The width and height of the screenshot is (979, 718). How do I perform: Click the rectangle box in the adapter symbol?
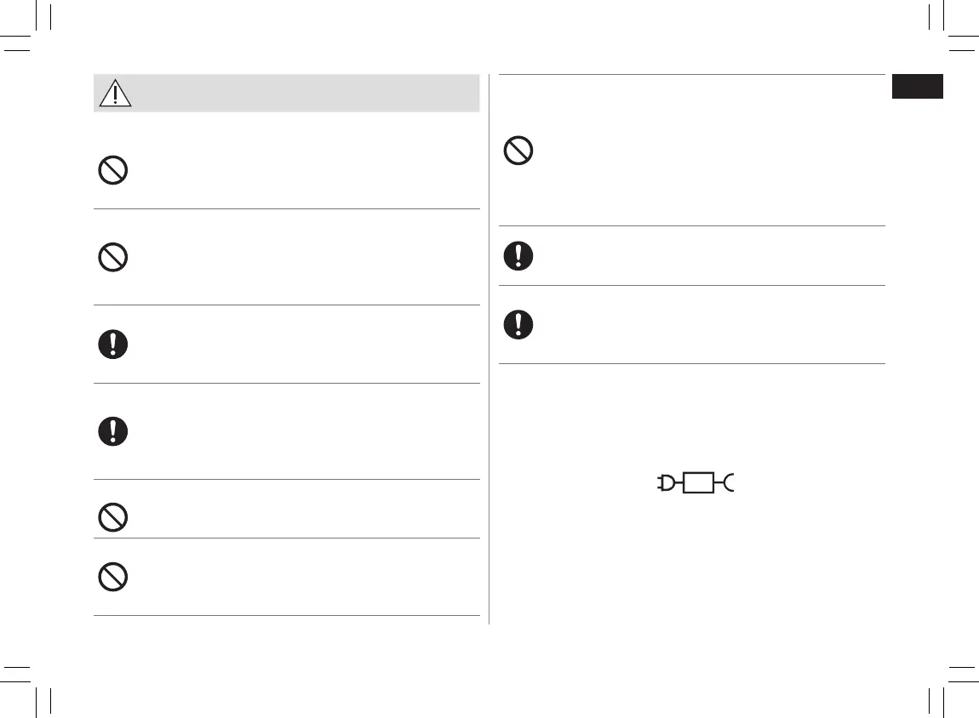coord(697,484)
